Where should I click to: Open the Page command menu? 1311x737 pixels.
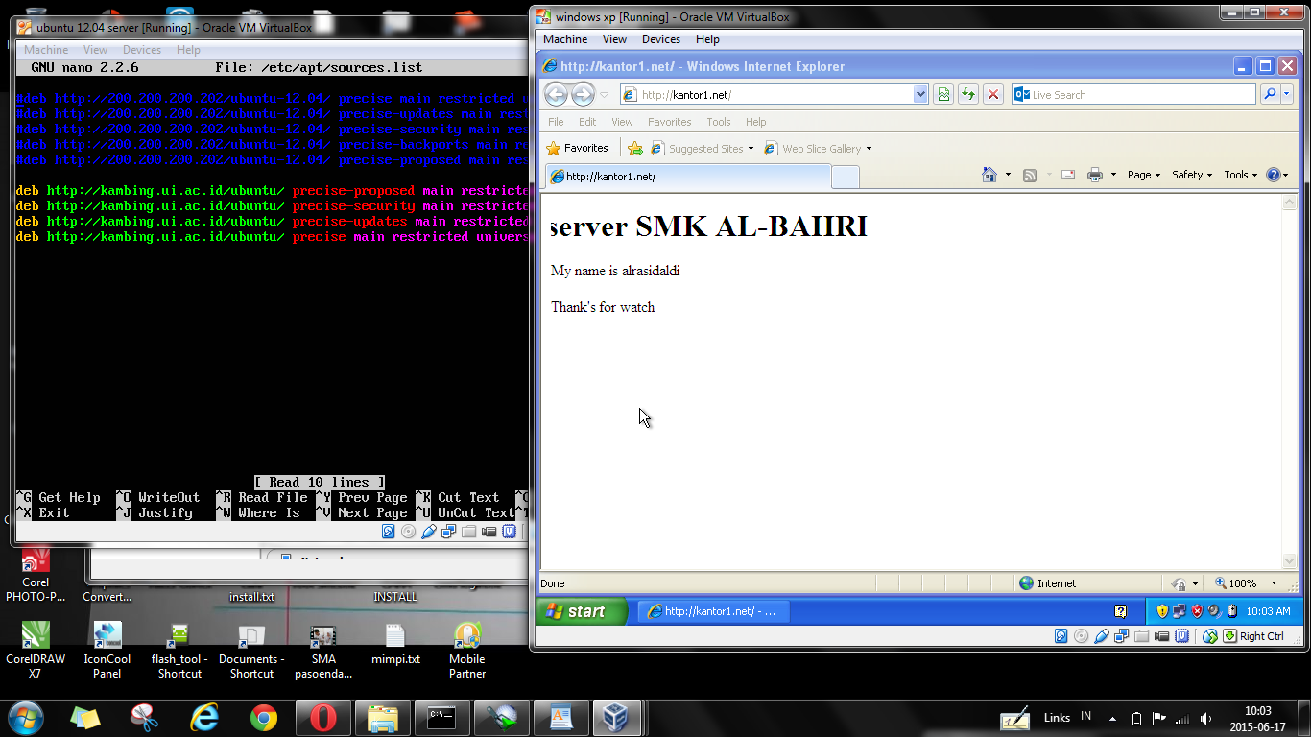(x=1144, y=175)
